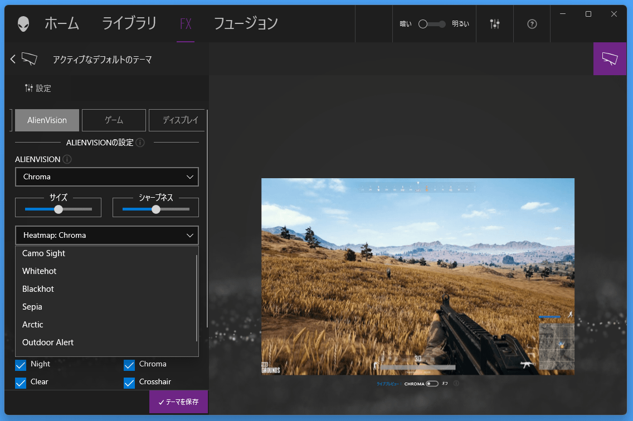
Task: Open the equalizer settings icon in top bar
Action: (495, 24)
